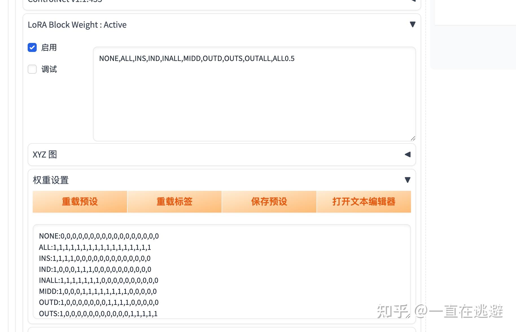Collapse the 权重设置 weight settings section
Image resolution: width=516 pixels, height=332 pixels.
click(407, 180)
